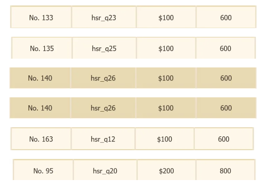Select the hsr_q23 cell
Image resolution: width=262 pixels, height=187 pixels.
(104, 17)
